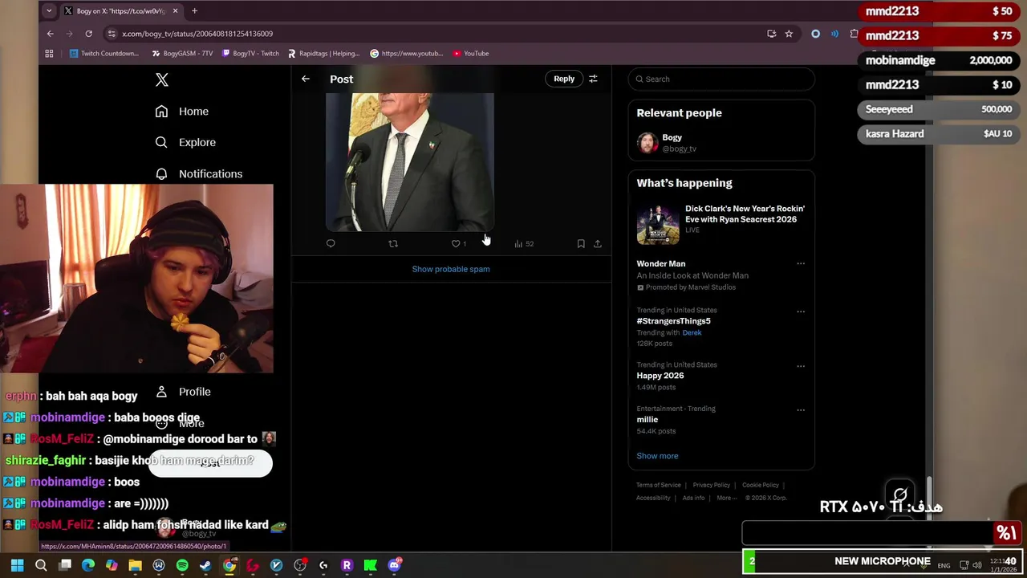Screen dimensions: 1027x578
Task: Click install app icon in address bar
Action: click(771, 34)
